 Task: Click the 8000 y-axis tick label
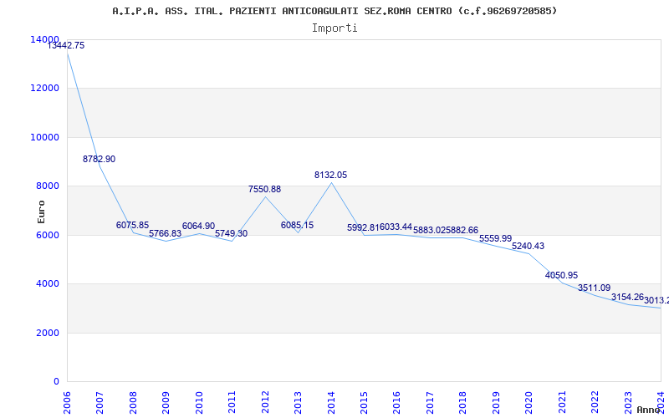[47, 186]
